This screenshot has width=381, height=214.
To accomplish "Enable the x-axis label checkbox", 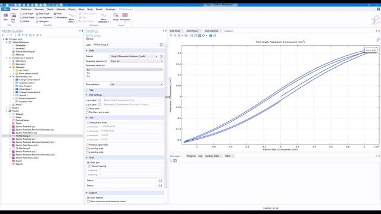I will click(99, 100).
